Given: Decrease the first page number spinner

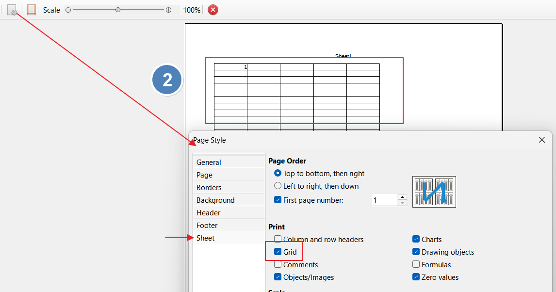Looking at the screenshot, I should coord(402,203).
